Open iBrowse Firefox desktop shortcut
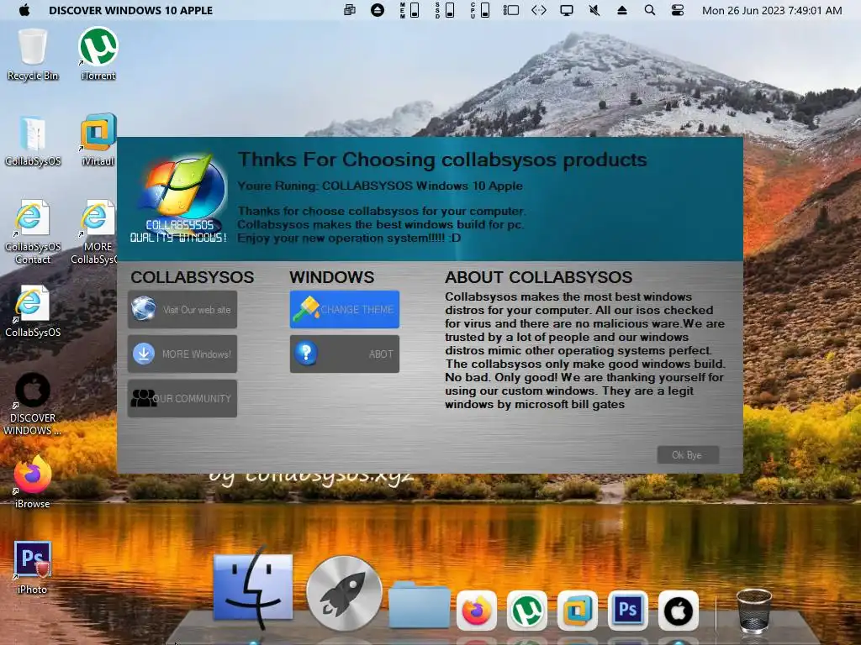Viewport: 861px width, 645px height. click(x=33, y=481)
